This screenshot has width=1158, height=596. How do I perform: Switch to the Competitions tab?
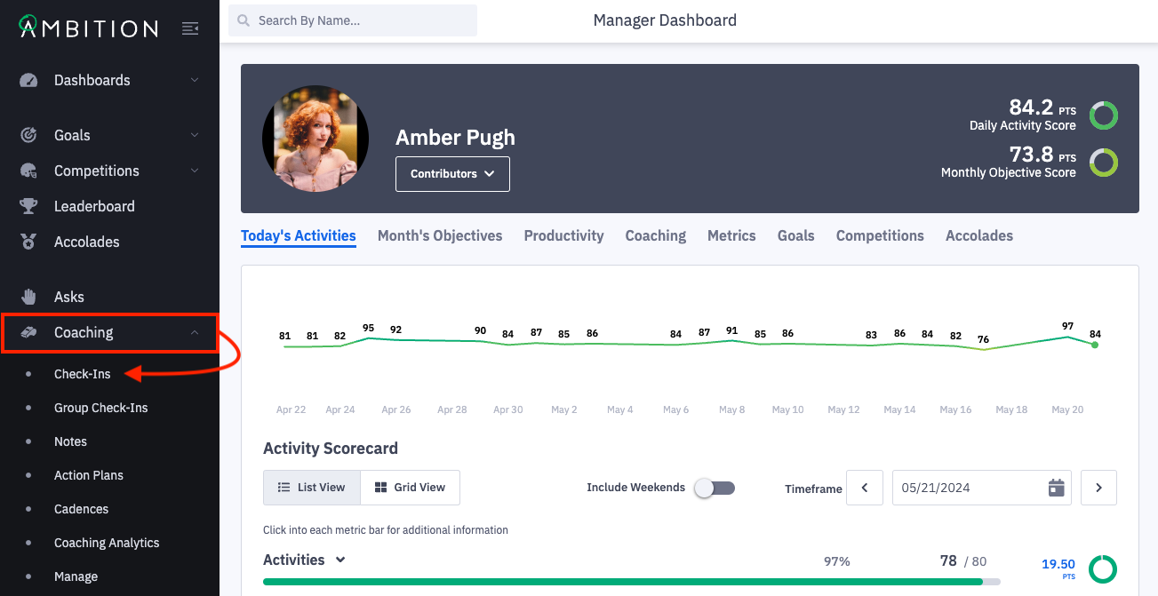coord(880,235)
